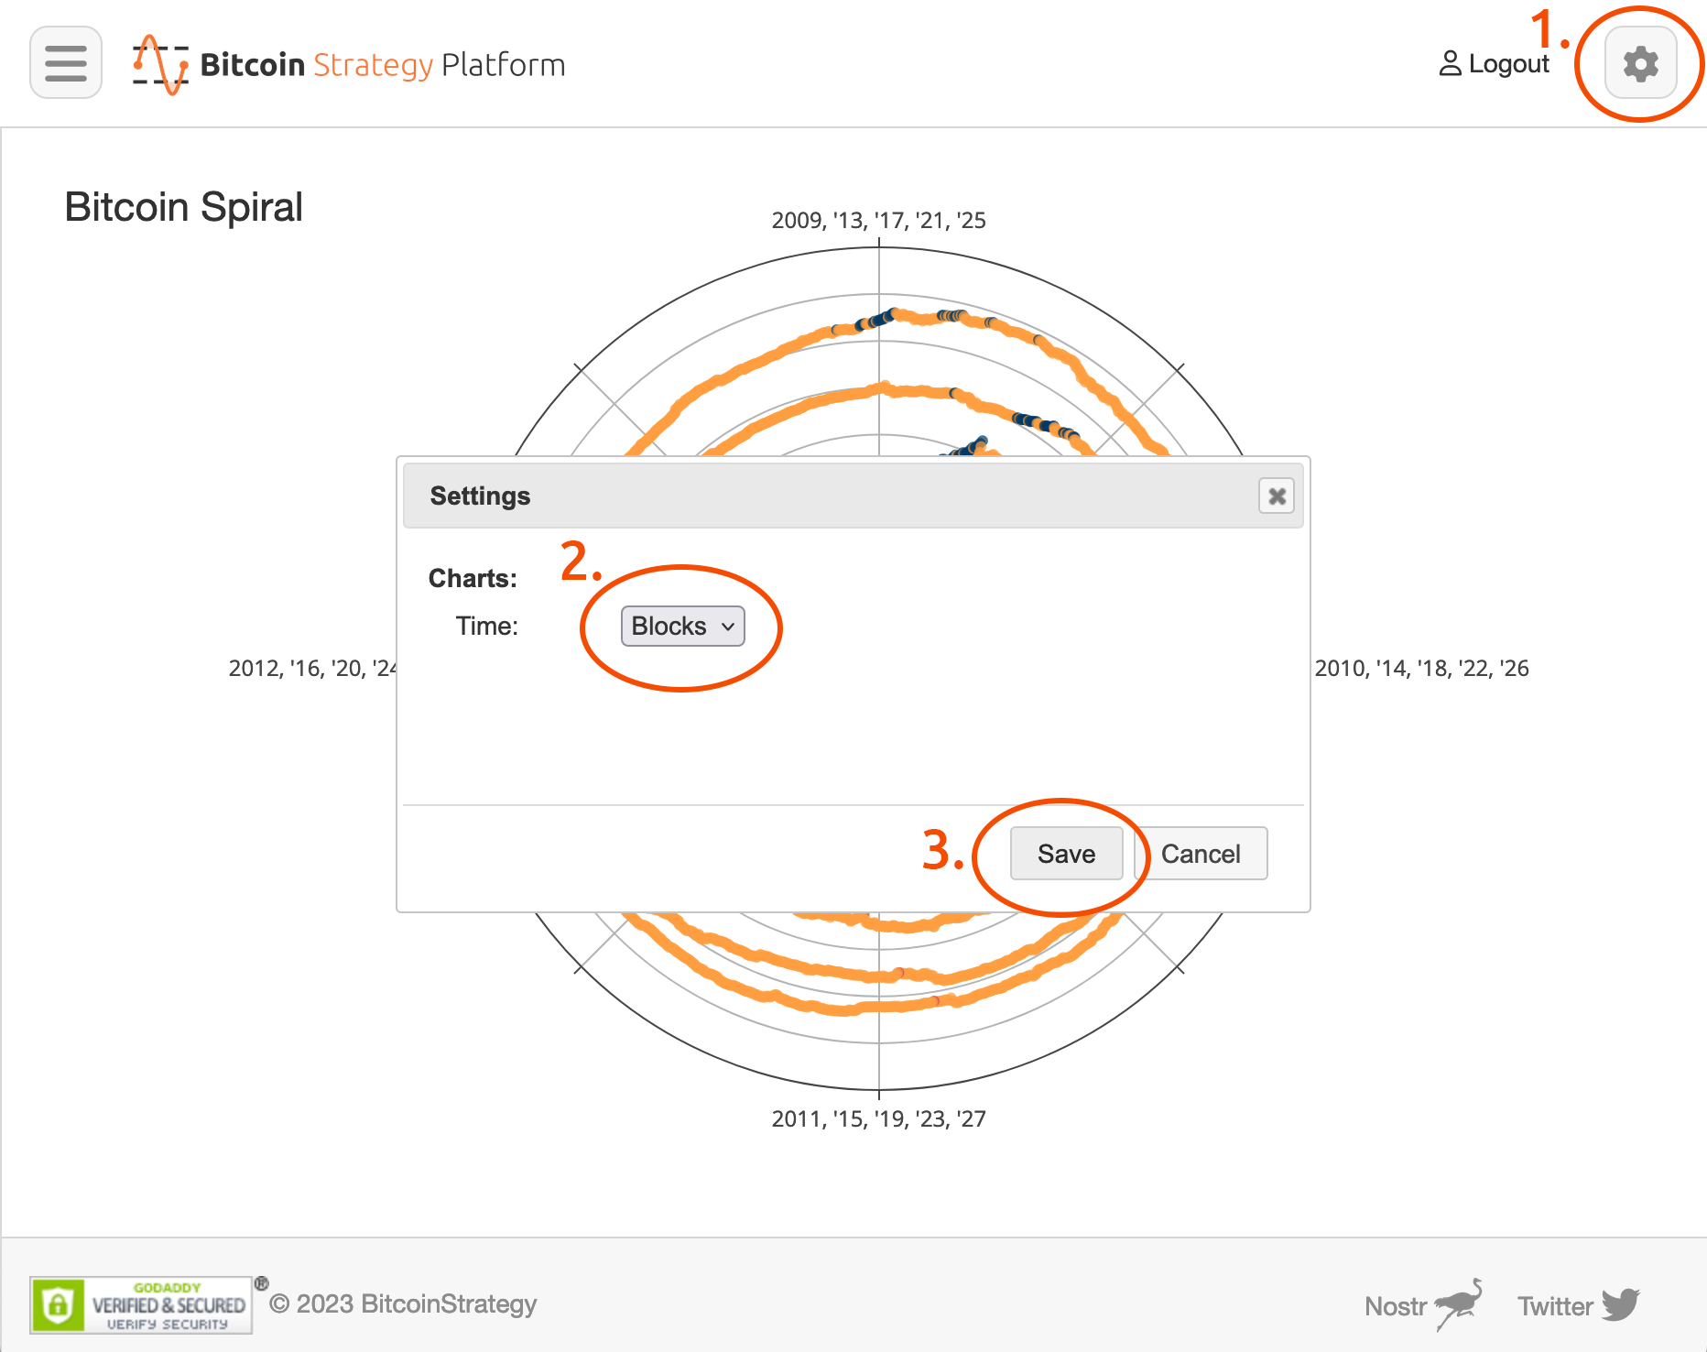The width and height of the screenshot is (1707, 1352).
Task: Log out via the Logout link
Action: pos(1494,64)
